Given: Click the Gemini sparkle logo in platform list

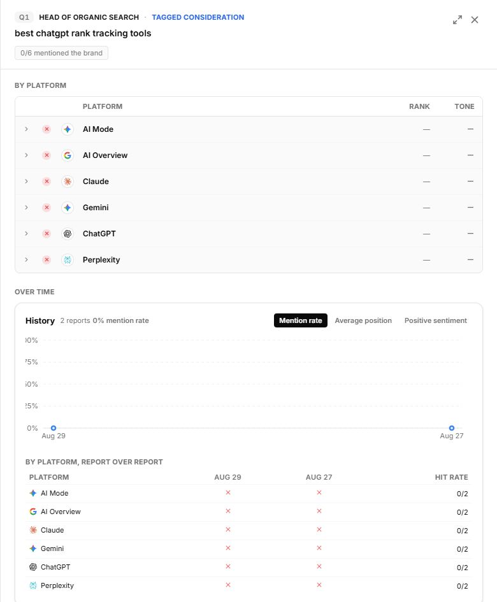Looking at the screenshot, I should coord(68,208).
